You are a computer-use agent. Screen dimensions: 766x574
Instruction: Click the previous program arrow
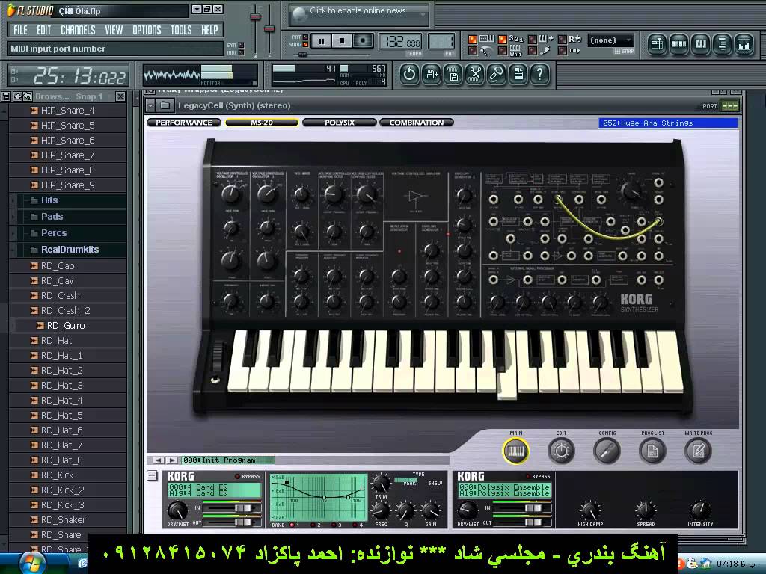coord(159,460)
